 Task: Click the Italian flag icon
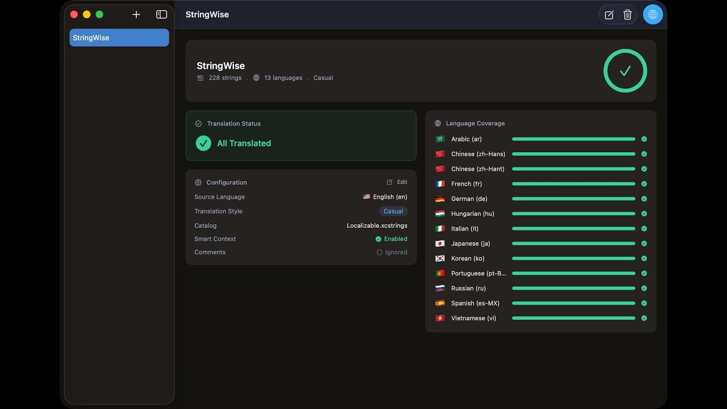click(440, 228)
